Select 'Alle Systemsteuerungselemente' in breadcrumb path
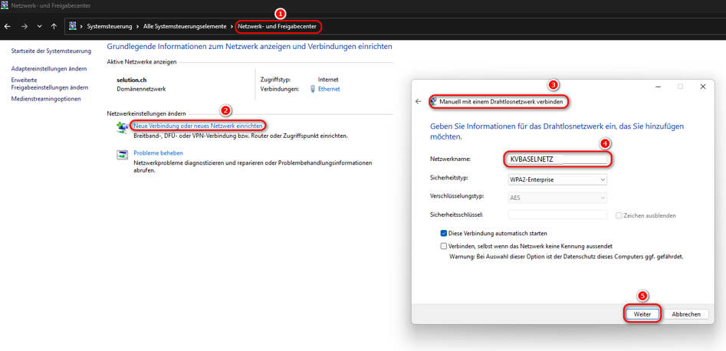The width and height of the screenshot is (726, 351). point(185,26)
